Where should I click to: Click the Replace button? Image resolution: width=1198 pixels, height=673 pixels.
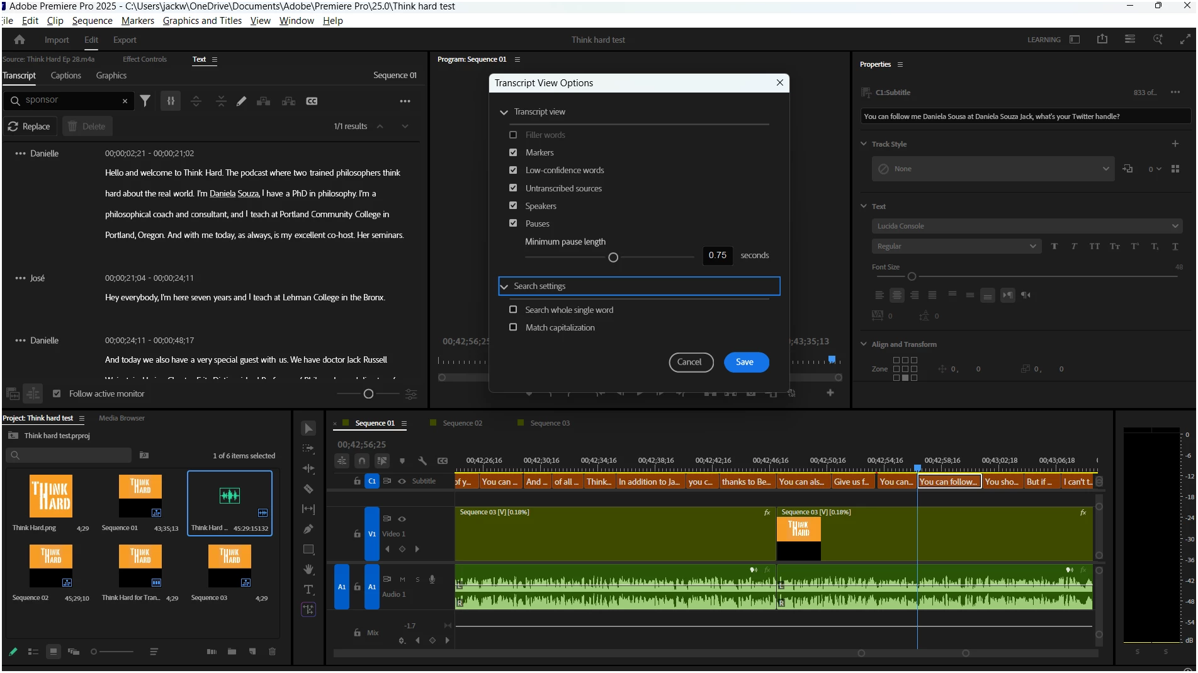pyautogui.click(x=30, y=127)
